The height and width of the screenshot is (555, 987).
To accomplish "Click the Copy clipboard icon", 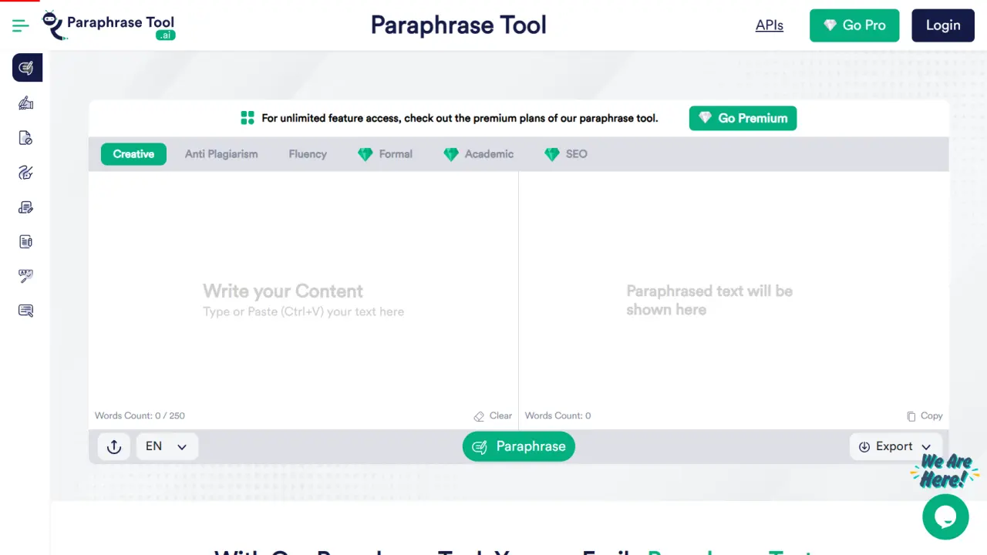I will click(x=911, y=416).
